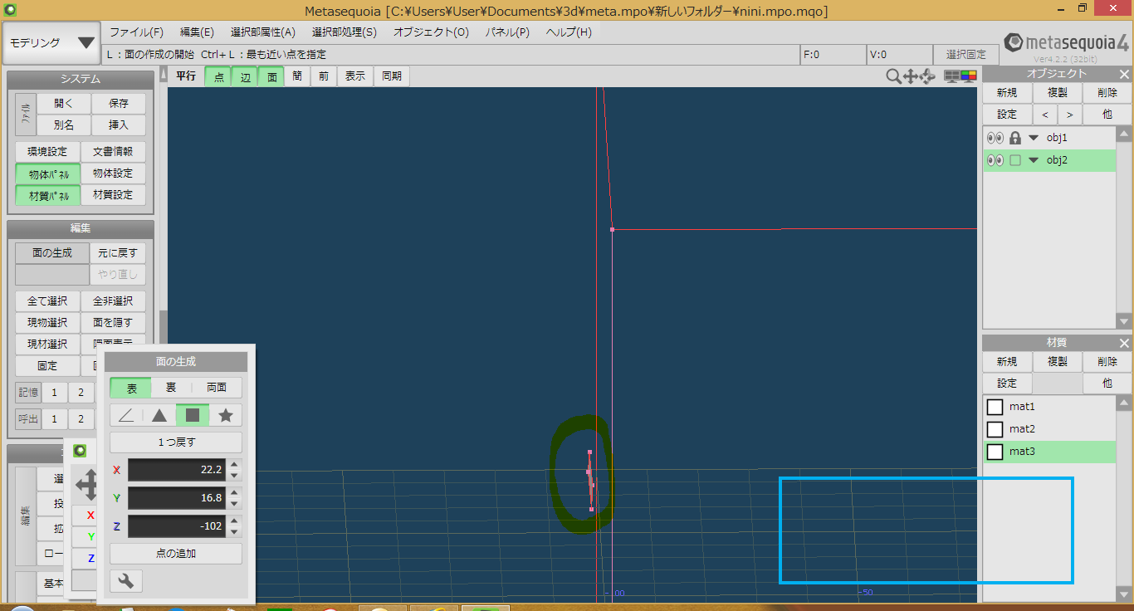Toggle 辺 (edge) display button

[245, 76]
